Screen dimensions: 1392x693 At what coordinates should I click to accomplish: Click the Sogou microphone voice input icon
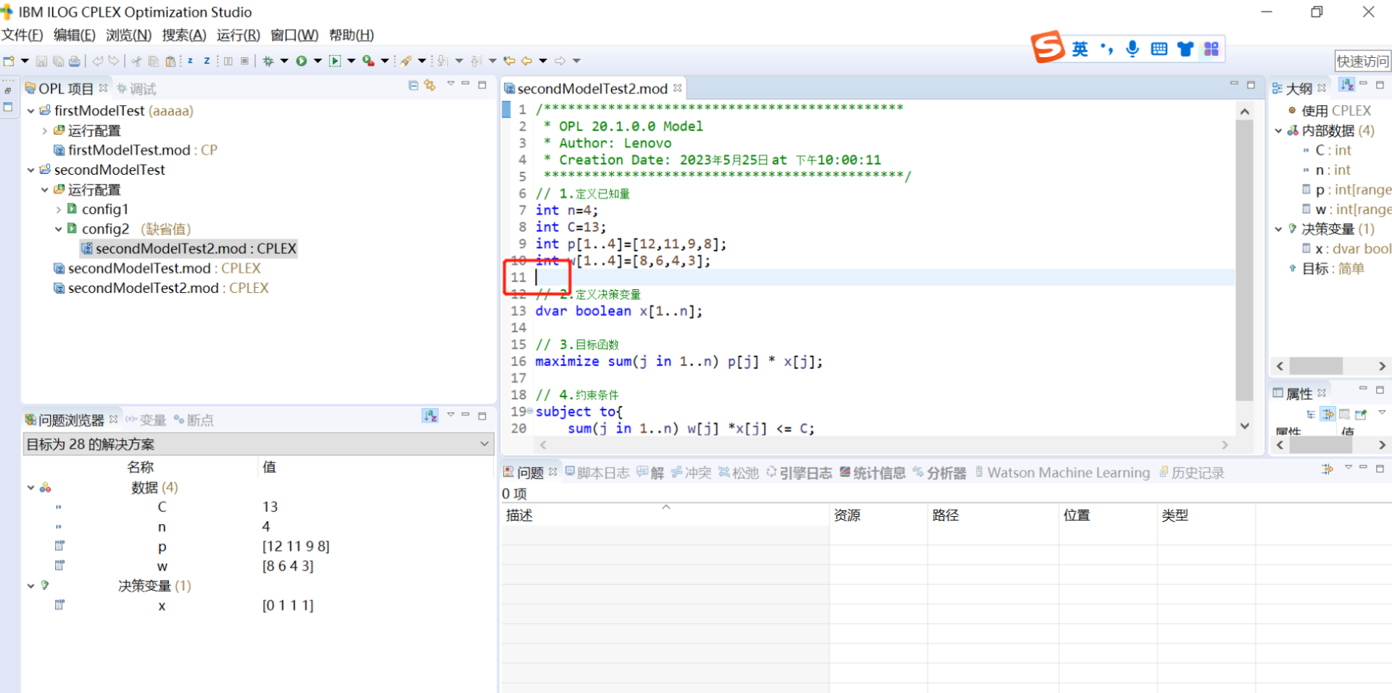click(1132, 49)
